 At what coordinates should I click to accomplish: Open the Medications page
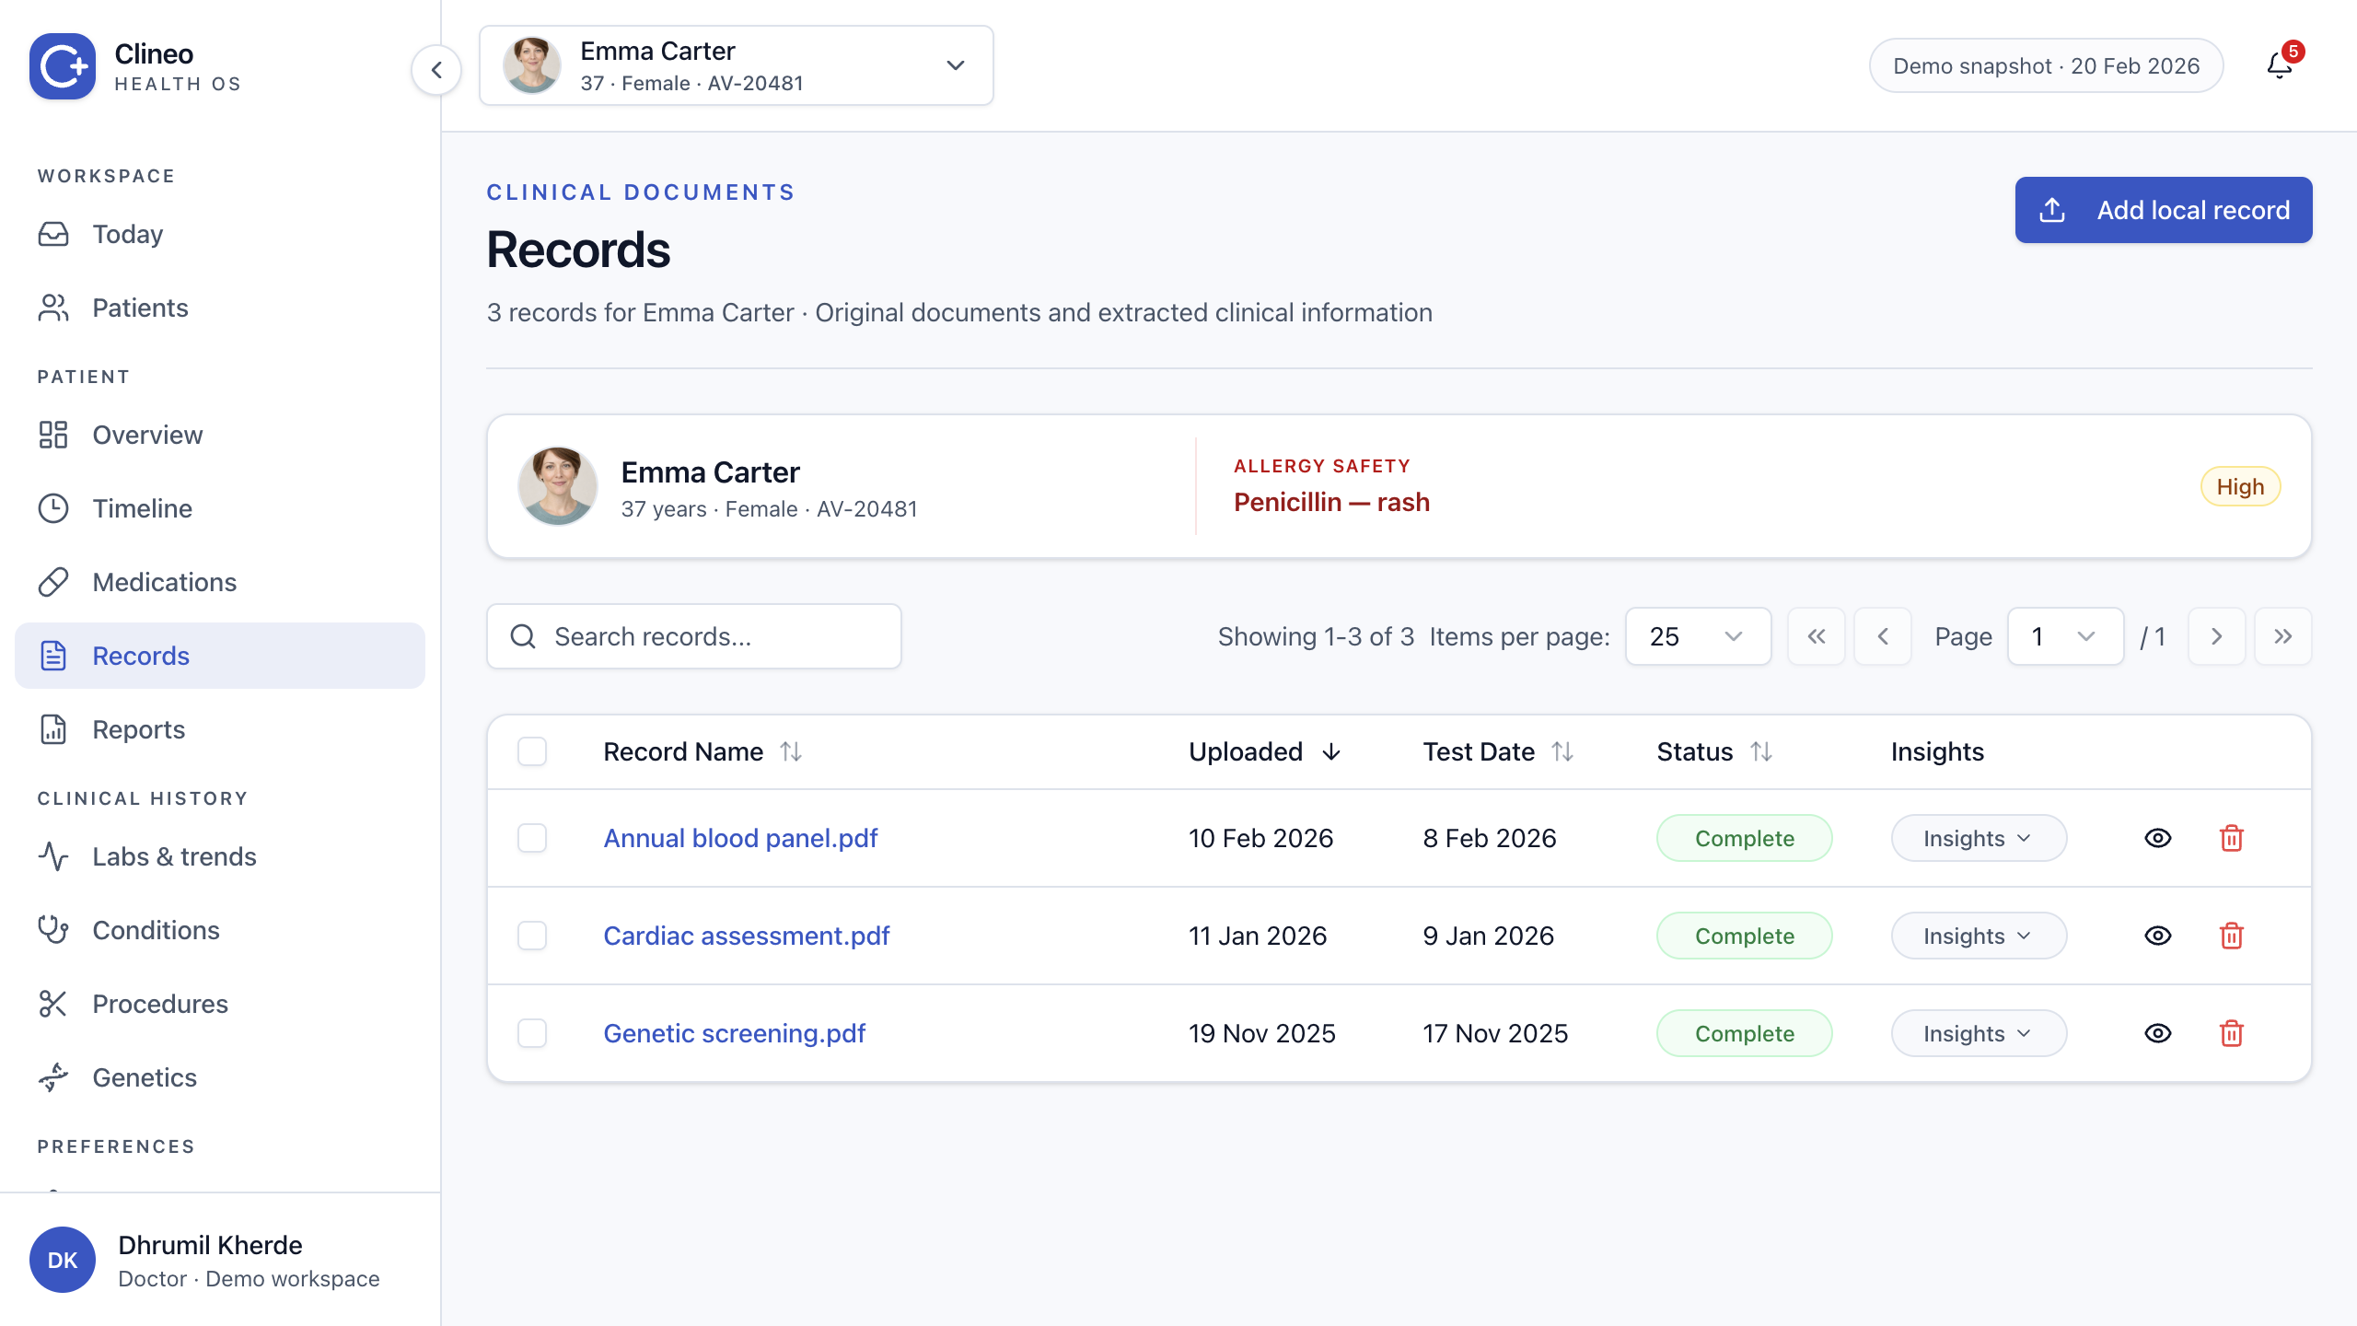pos(220,582)
